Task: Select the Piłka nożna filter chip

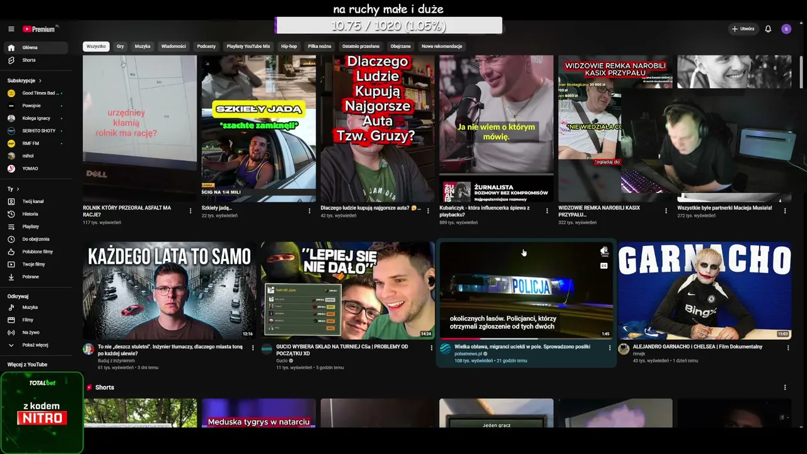Action: click(320, 47)
